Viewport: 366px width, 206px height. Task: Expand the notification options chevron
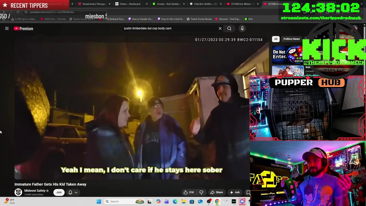(76, 192)
